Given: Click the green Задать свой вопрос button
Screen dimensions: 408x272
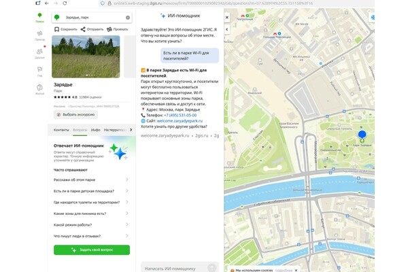Looking at the screenshot, I should coord(92,250).
